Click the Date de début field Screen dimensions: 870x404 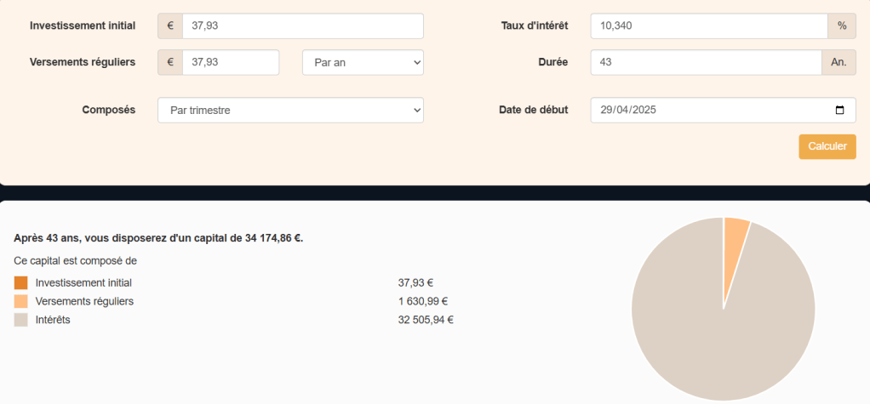click(707, 110)
